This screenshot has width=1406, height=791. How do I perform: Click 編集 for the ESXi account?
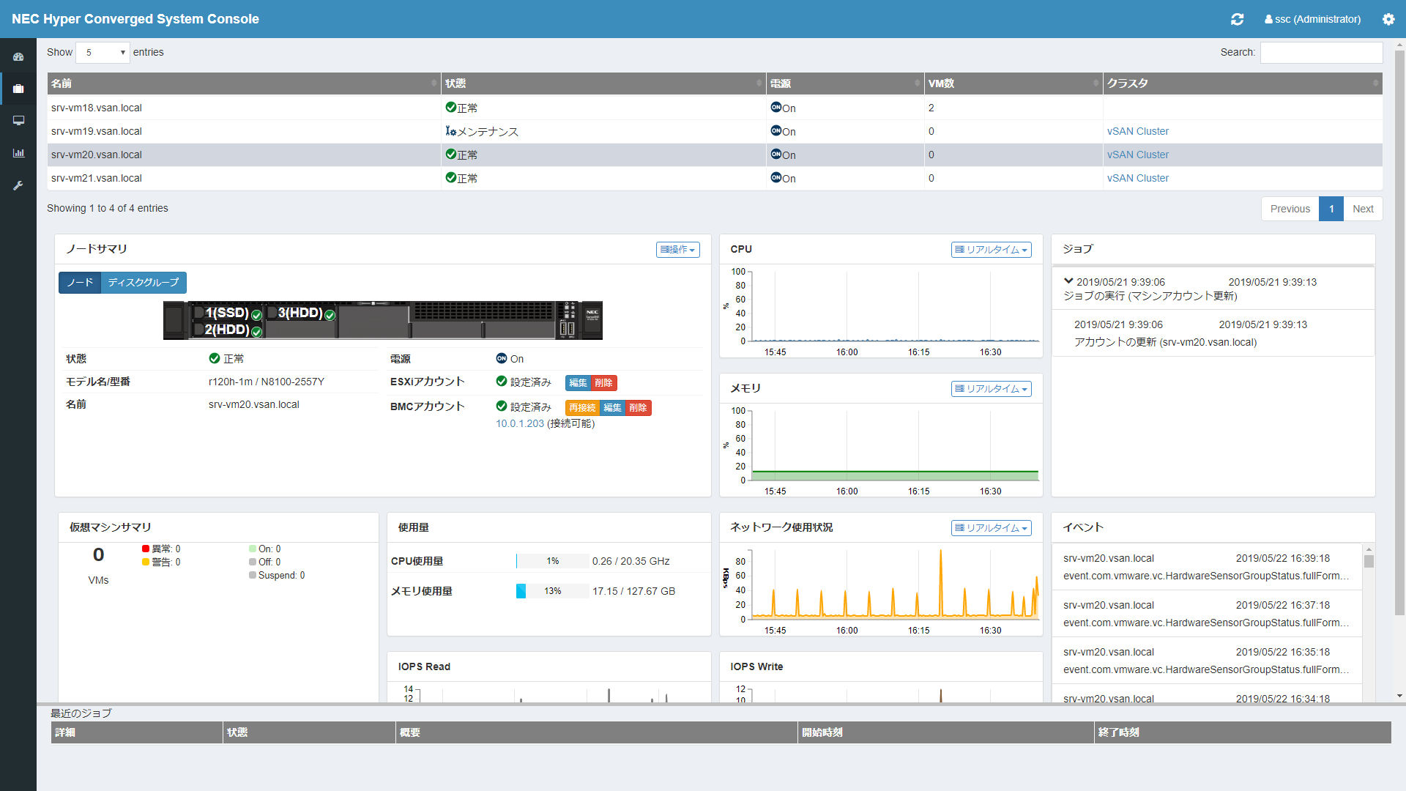[578, 383]
